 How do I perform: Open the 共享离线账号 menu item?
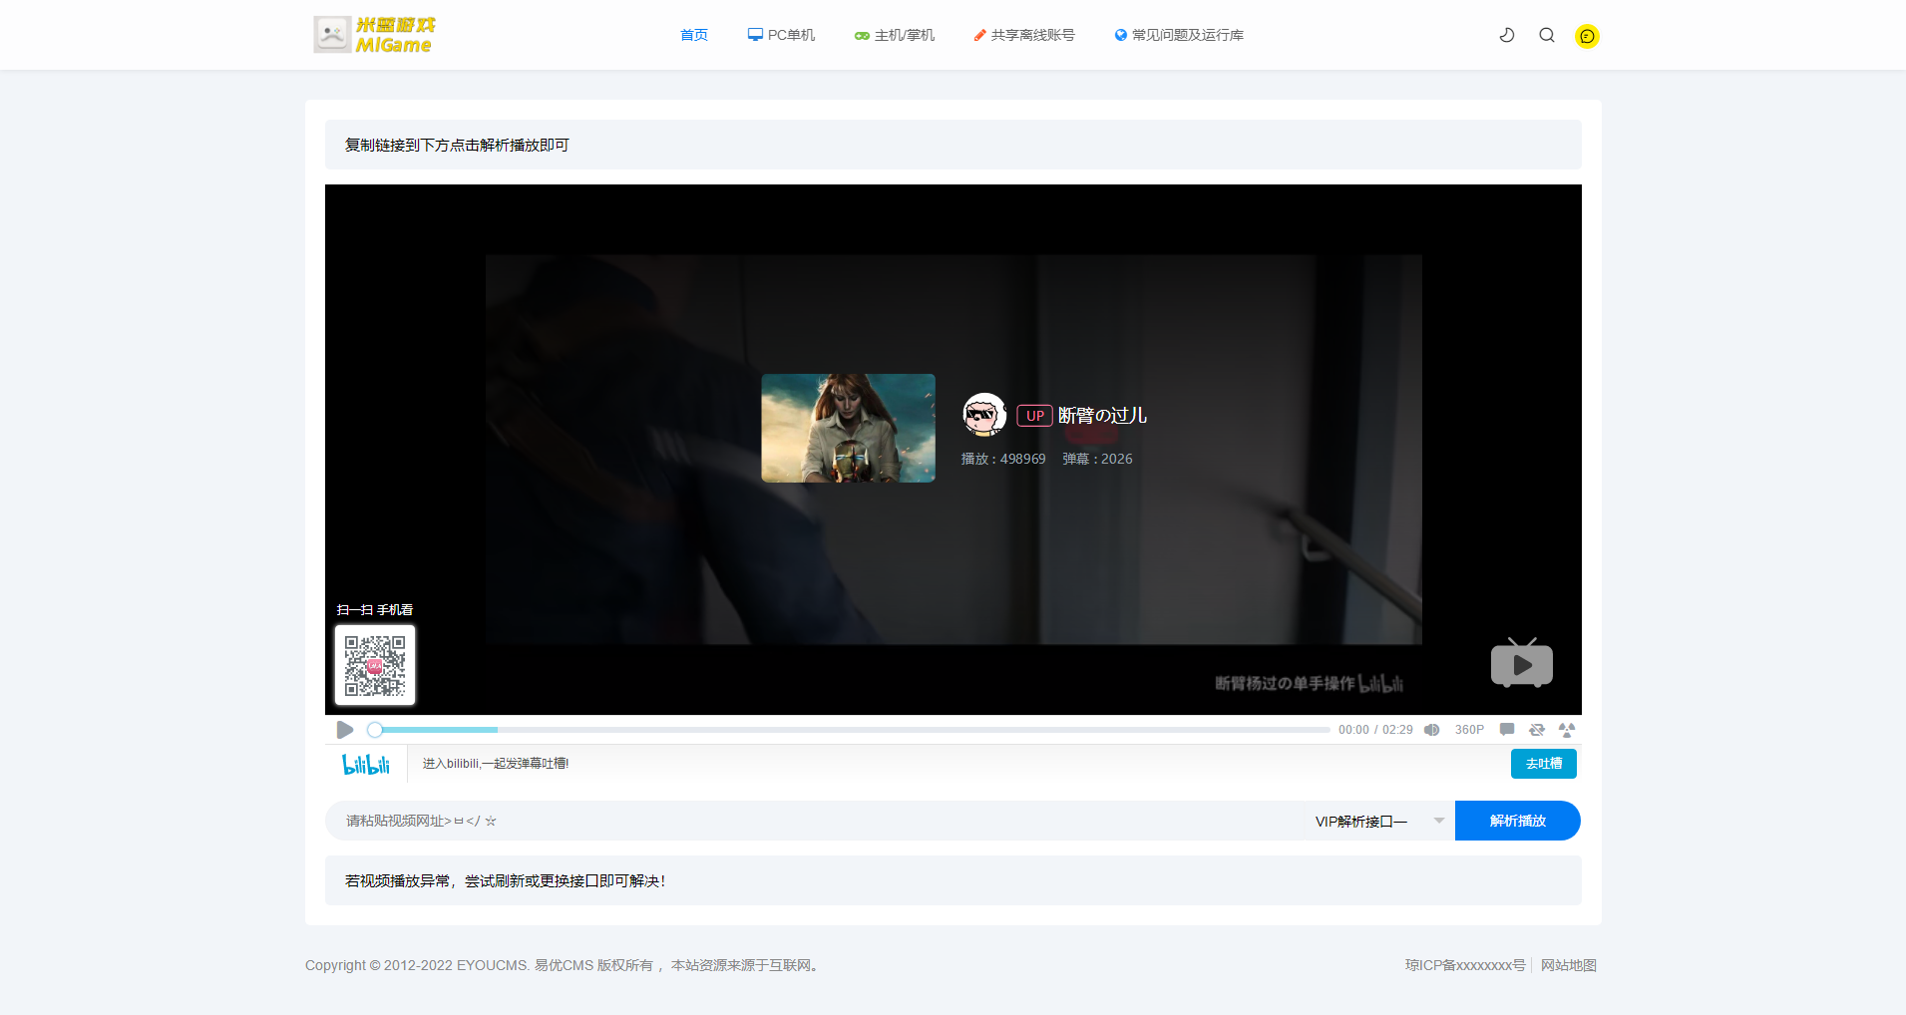pyautogui.click(x=1024, y=35)
